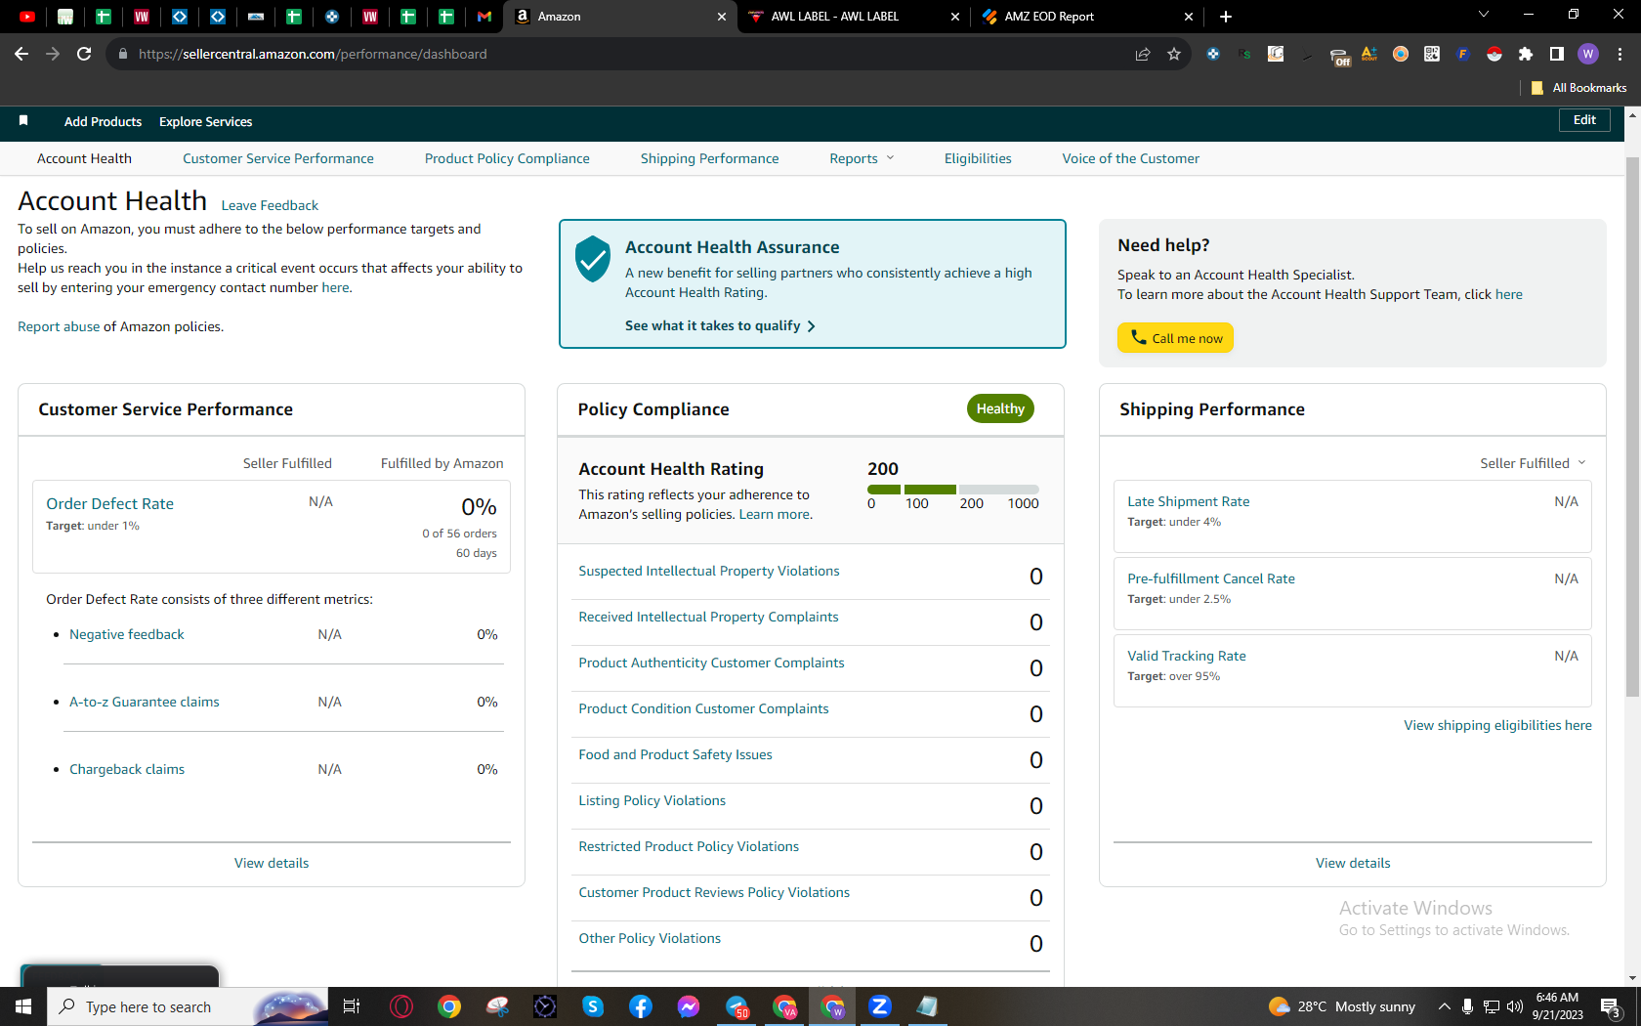Expand the Reports dropdown menu
The image size is (1641, 1026).
pos(862,158)
